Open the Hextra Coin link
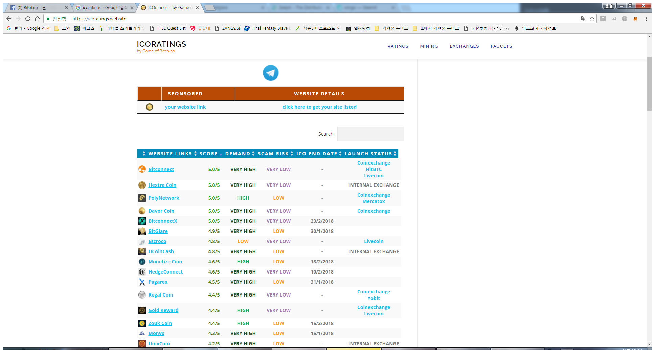This screenshot has height=350, width=655. pyautogui.click(x=162, y=185)
